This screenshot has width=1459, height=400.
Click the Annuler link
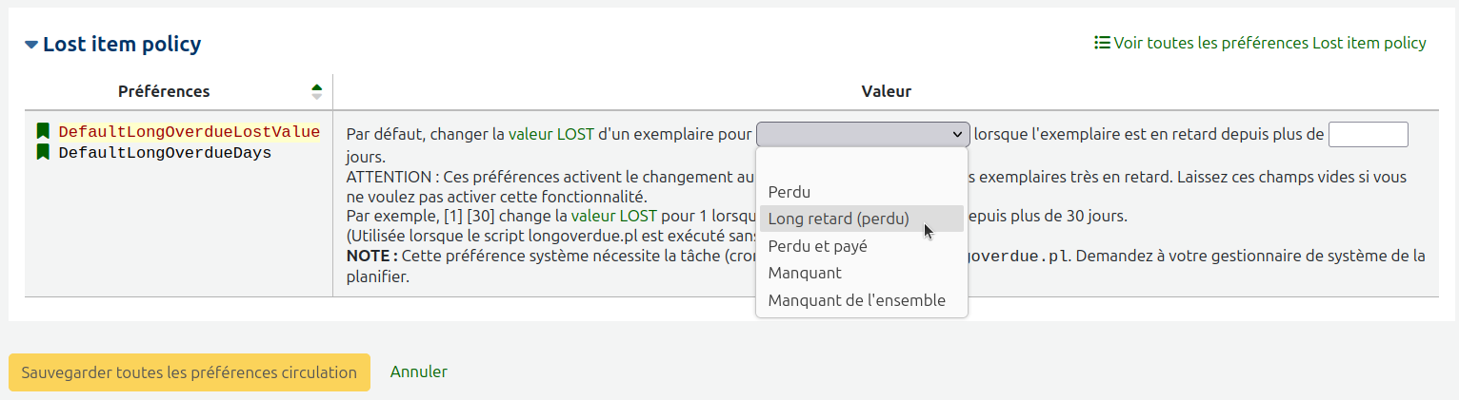pos(419,372)
